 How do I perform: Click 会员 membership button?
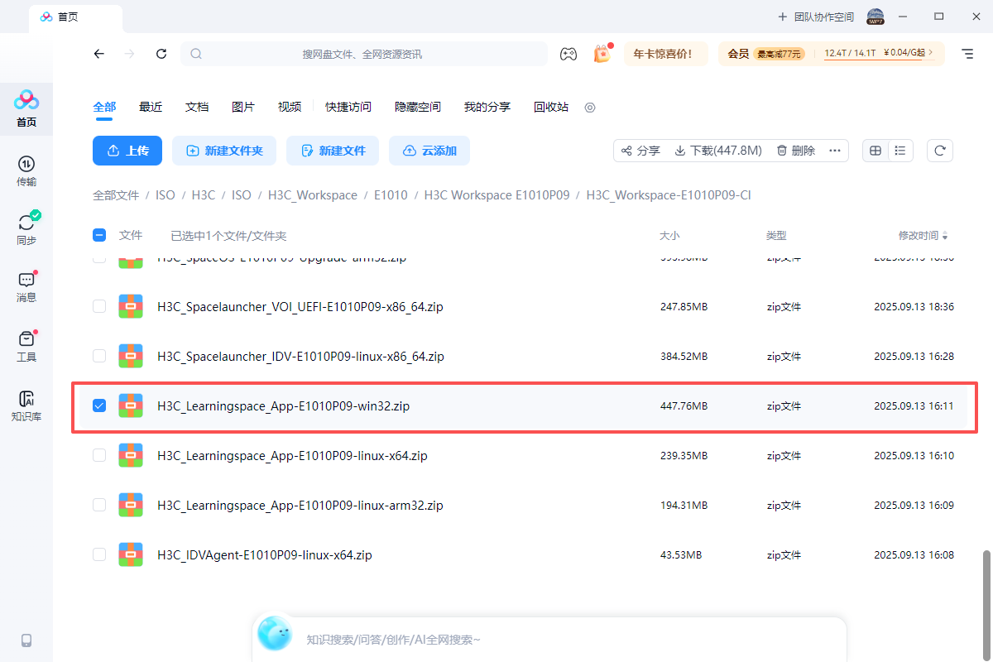[x=738, y=54]
